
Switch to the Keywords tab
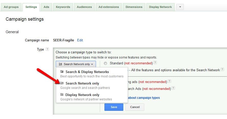(63, 7)
